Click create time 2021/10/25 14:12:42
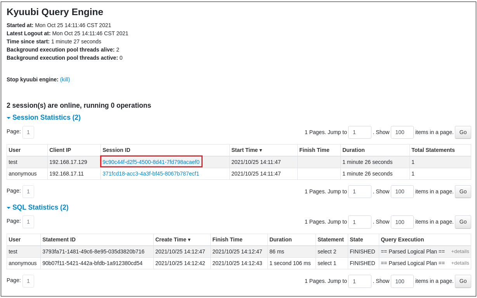The image size is (477, 298). [180, 263]
